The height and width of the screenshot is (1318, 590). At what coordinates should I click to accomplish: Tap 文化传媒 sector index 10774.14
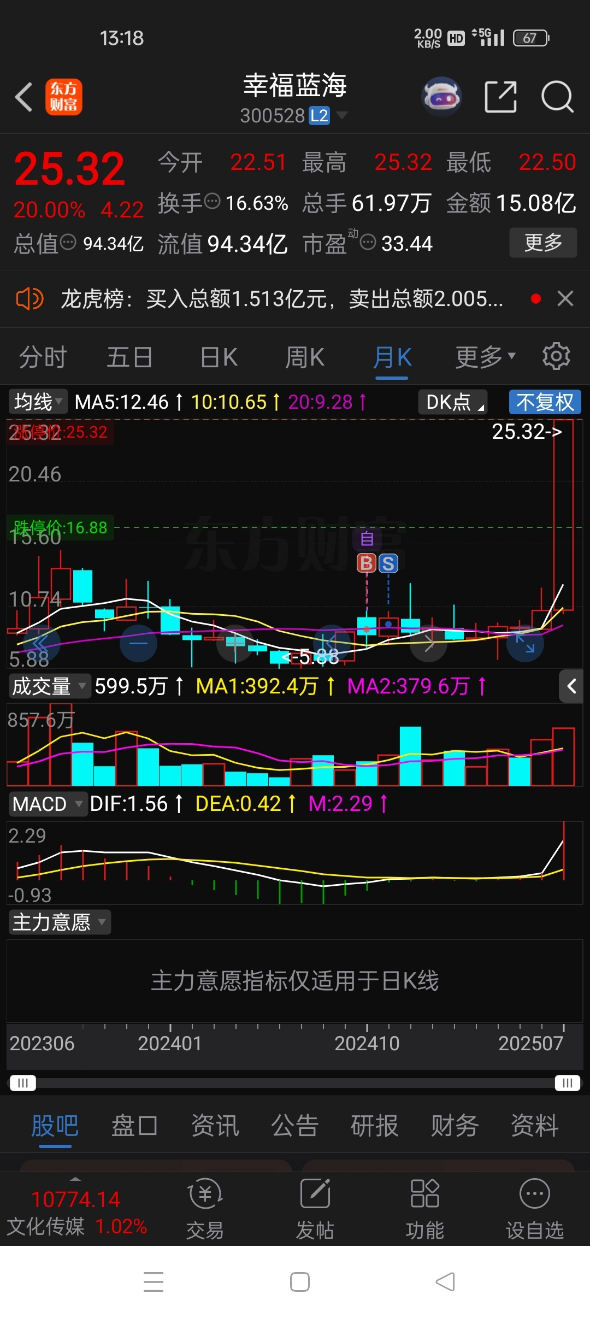click(76, 1212)
